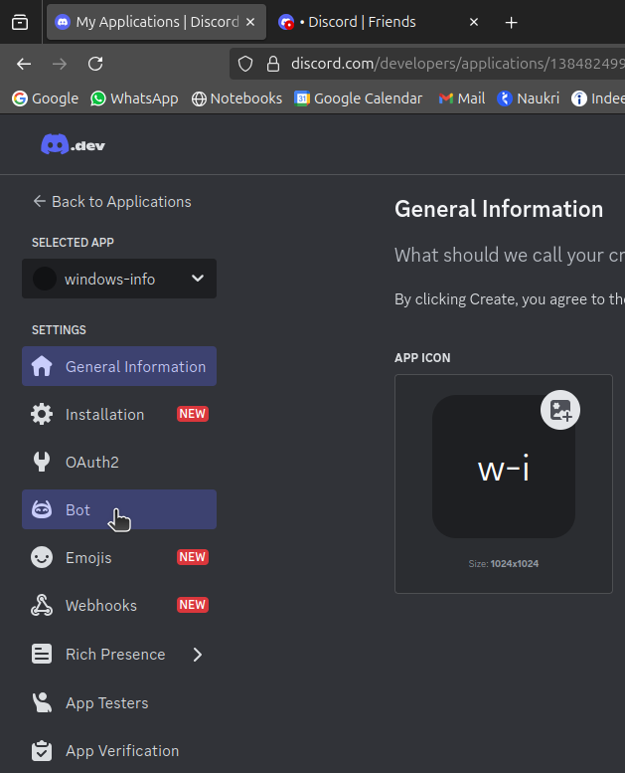625x773 pixels.
Task: Click the Size: 1024x1024 label
Action: [504, 563]
